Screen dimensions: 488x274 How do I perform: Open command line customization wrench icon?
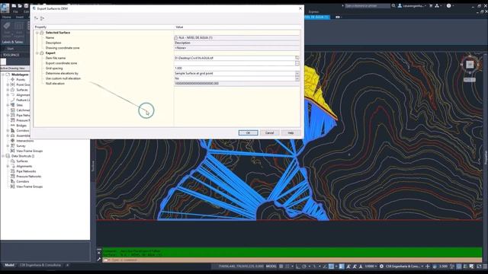click(99, 259)
